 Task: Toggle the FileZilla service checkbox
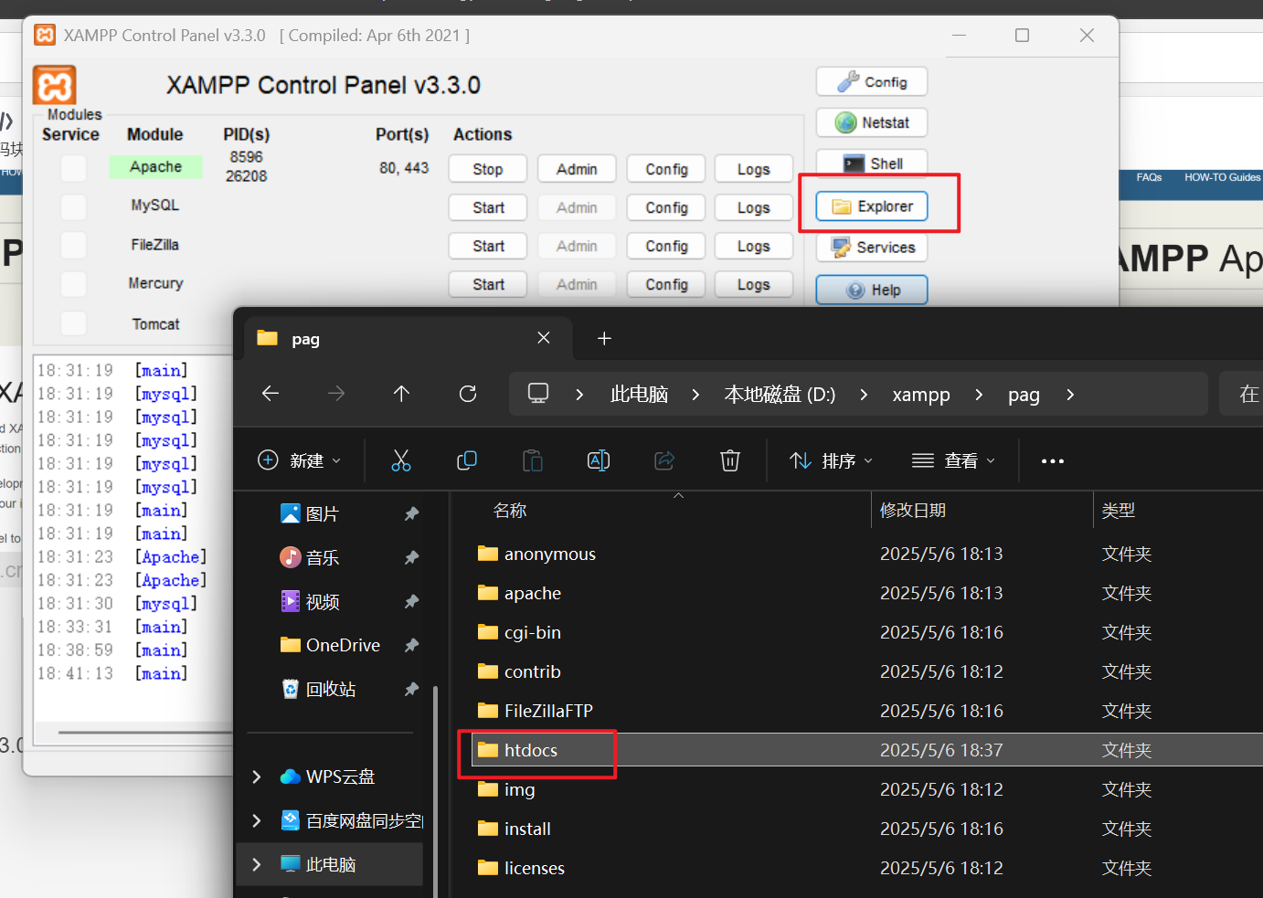tap(73, 245)
